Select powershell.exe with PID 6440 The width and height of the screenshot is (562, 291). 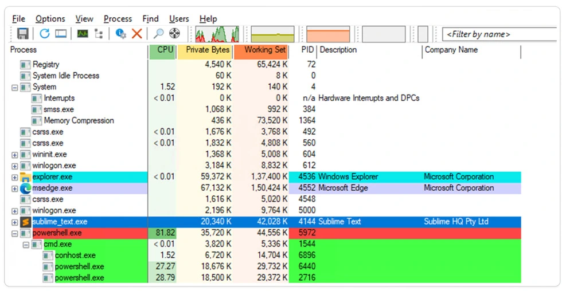[x=264, y=267]
